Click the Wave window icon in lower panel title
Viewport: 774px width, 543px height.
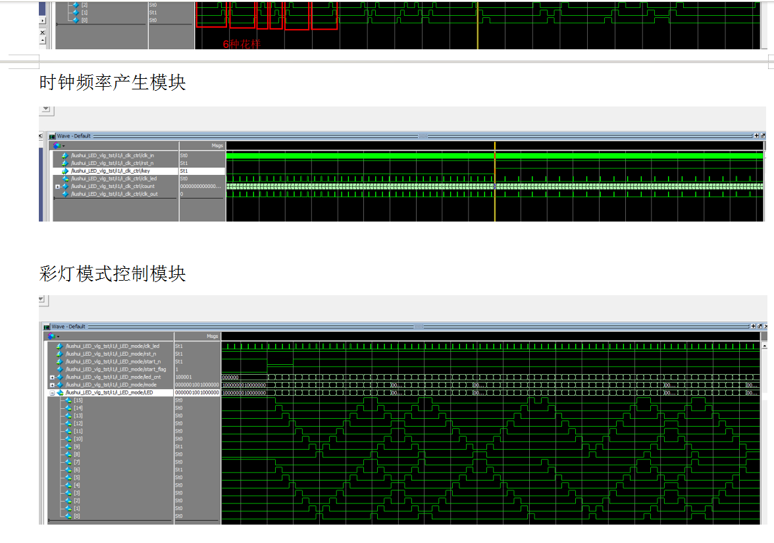(x=47, y=327)
